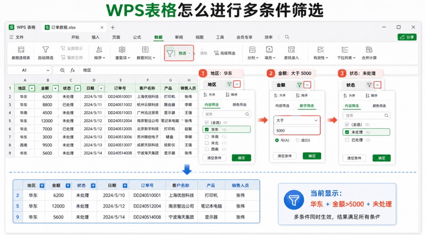Switch to 颜色筛选 tab in 地区 panel
Image resolution: width=425 pixels, height=235 pixels.
tap(239, 105)
